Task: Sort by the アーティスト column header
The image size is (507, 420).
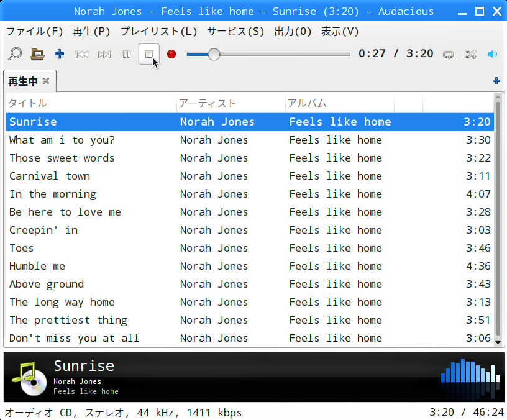Action: coord(231,104)
